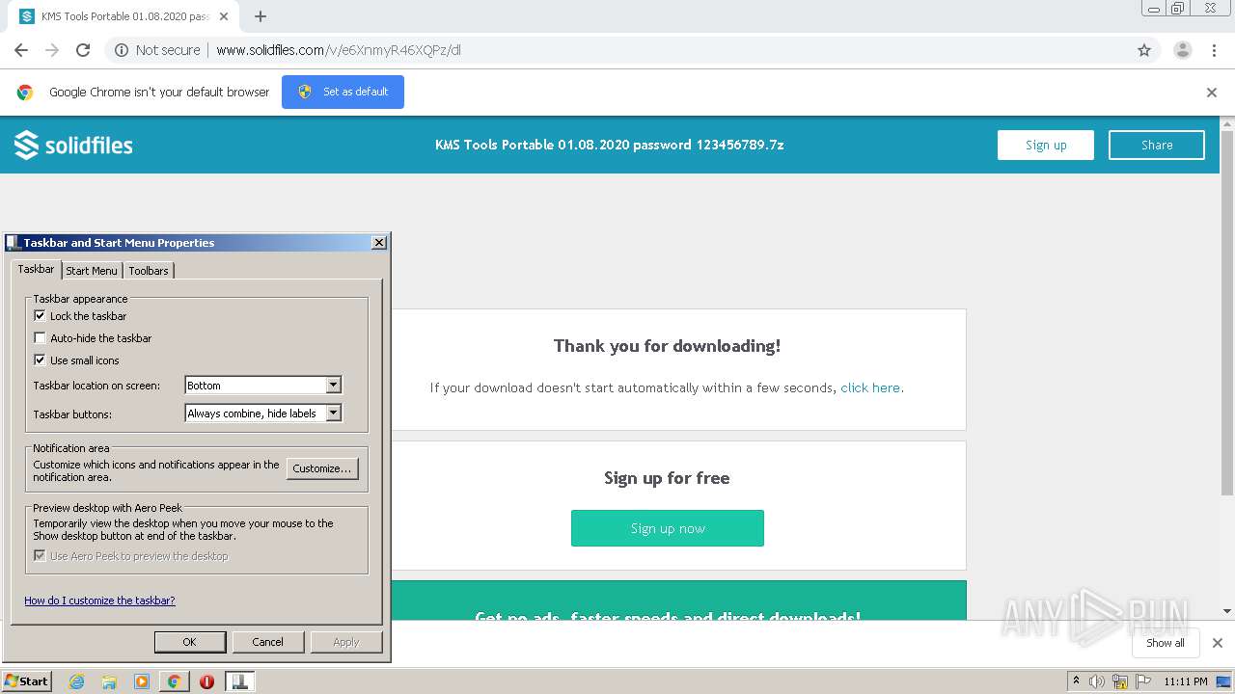Open Chrome's three-dot menu
Image resolution: width=1235 pixels, height=694 pixels.
[1214, 50]
